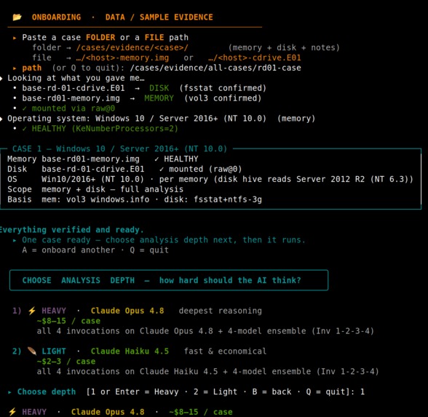Viewport: 428px width, 417px height.
Task: Click the typed answer '1' after the depth prompt
Action: pyautogui.click(x=362, y=392)
